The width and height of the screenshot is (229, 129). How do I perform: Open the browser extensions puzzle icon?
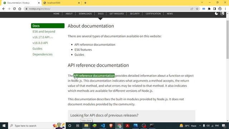click(x=209, y=9)
